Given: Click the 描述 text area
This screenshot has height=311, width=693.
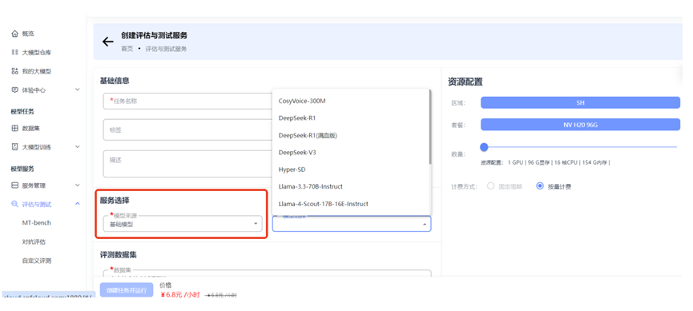Looking at the screenshot, I should tap(187, 164).
